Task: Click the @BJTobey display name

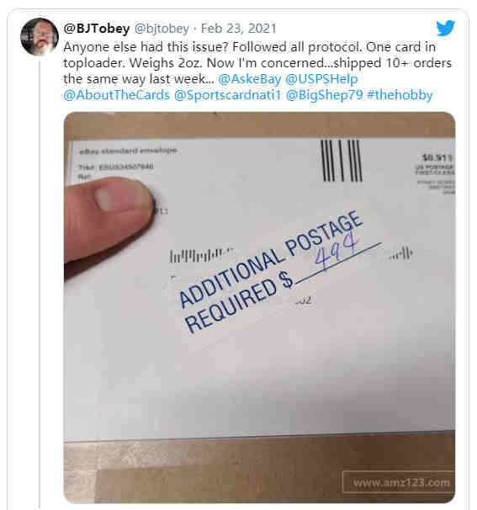Action: 97,29
